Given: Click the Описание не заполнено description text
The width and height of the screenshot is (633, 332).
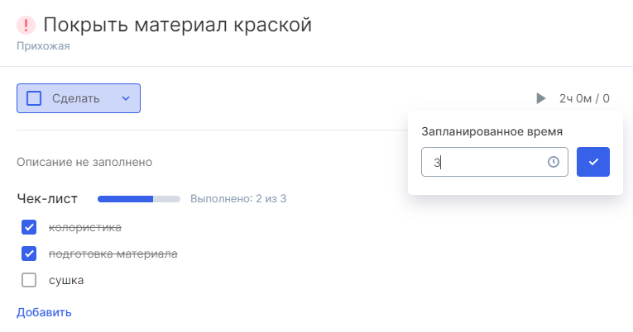Looking at the screenshot, I should (84, 162).
